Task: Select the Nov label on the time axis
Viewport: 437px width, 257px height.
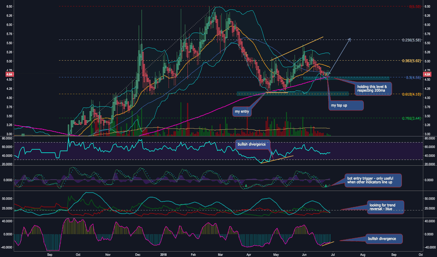Action: pyautogui.click(x=108, y=255)
